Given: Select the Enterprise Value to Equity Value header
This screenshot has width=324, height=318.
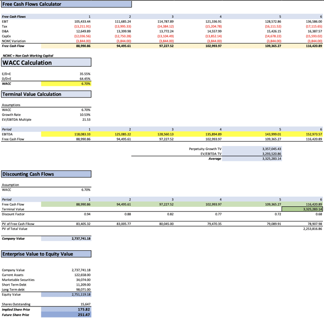Looking at the screenshot, I should [46, 254].
